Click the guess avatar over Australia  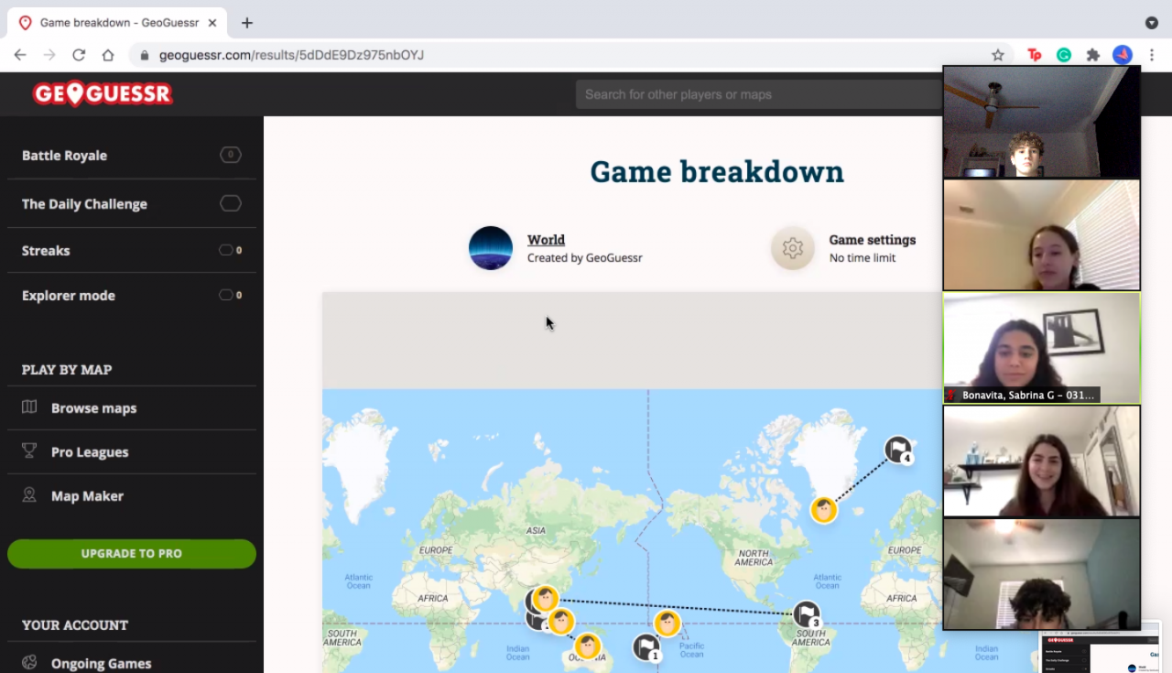pyautogui.click(x=588, y=646)
